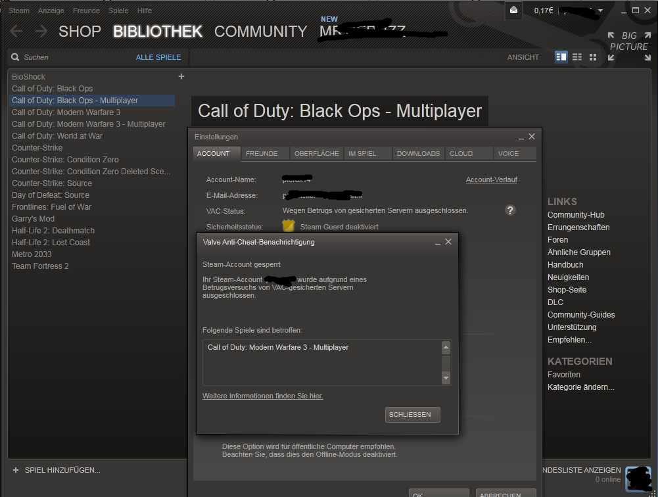Open the Errungenschaften link
Image resolution: width=658 pixels, height=497 pixels.
[578, 227]
